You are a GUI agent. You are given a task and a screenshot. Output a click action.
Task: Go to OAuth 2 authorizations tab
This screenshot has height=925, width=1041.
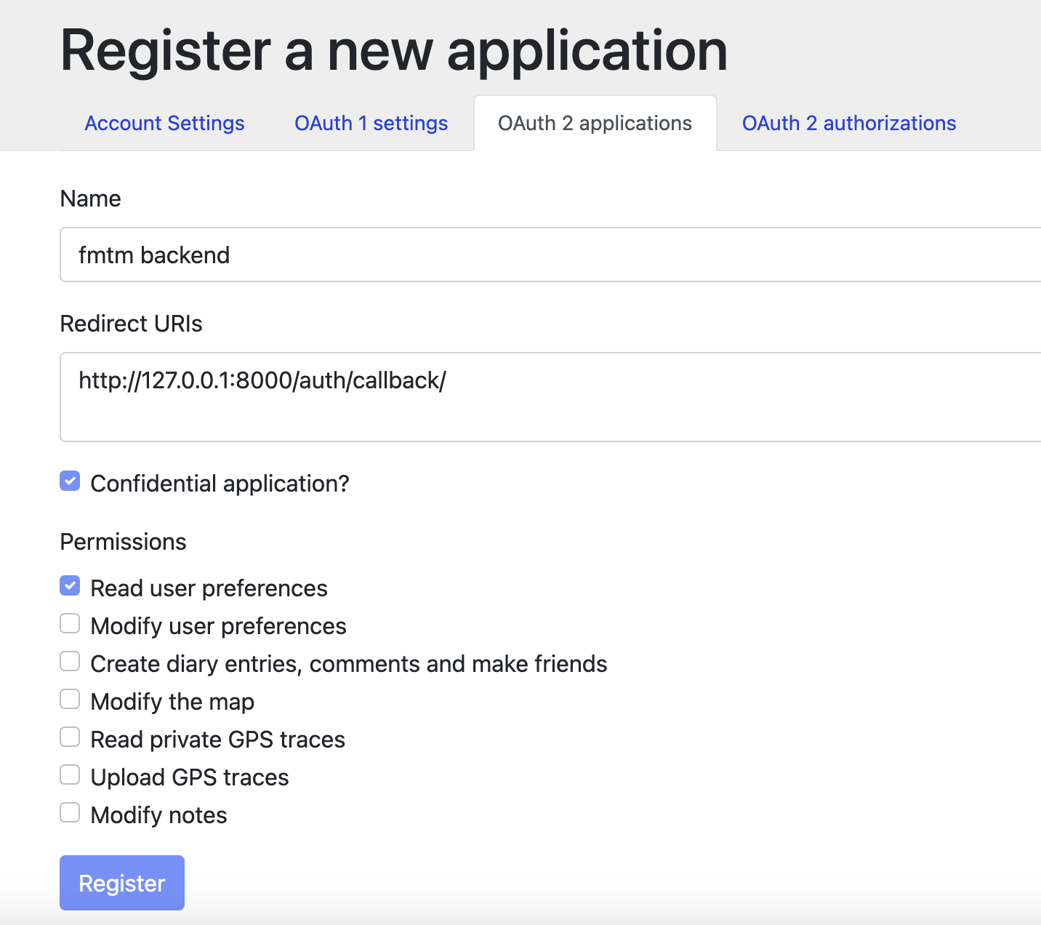[x=848, y=123]
